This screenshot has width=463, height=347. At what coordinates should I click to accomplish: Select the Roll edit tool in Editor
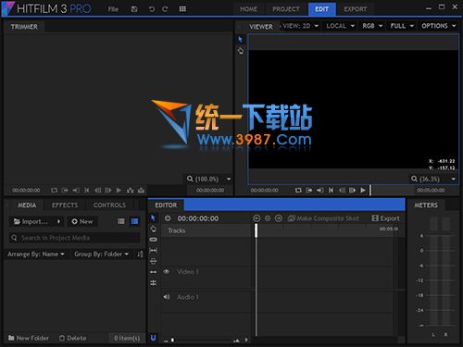[x=153, y=282]
